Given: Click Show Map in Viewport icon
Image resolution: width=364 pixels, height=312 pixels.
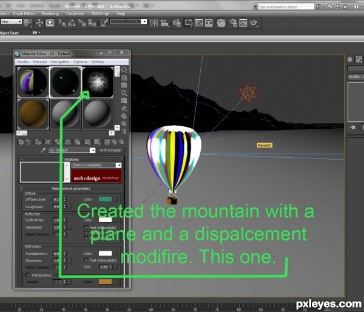Looking at the screenshot, I should [97, 142].
